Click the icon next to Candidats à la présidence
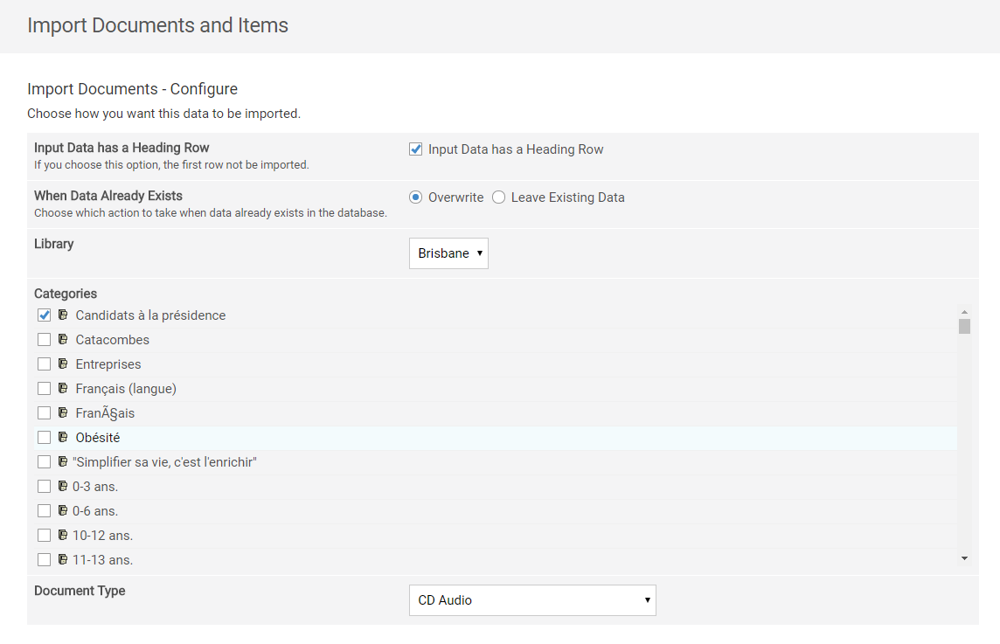The width and height of the screenshot is (1000, 644). [x=63, y=315]
